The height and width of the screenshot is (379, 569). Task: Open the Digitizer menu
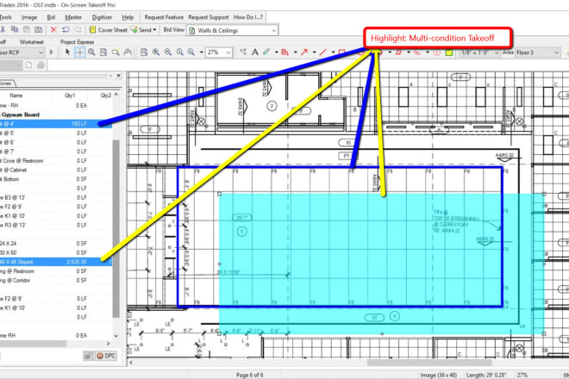point(102,17)
